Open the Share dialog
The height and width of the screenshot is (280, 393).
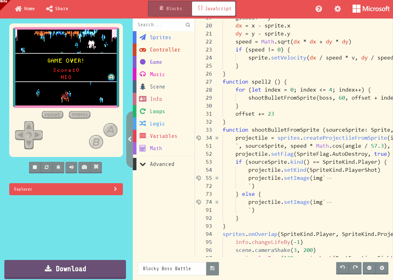(57, 9)
